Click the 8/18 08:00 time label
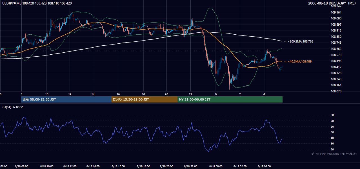Image resolution: width=360 pixels, height=169 pixels. [x=22, y=166]
